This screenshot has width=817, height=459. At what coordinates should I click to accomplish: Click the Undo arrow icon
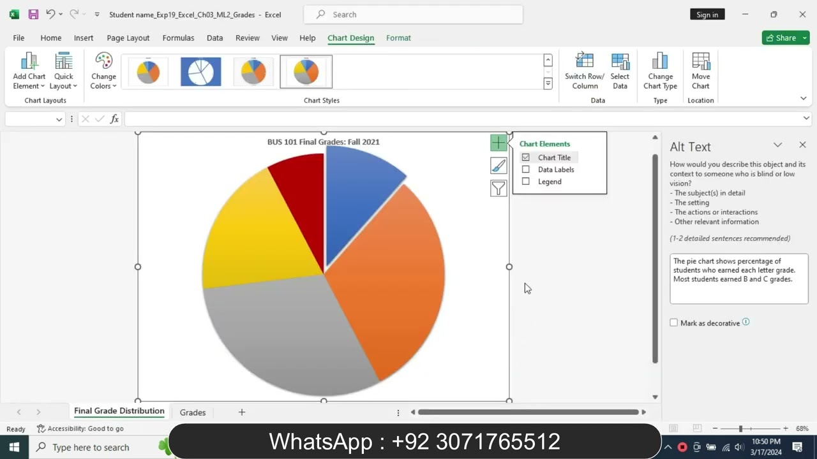click(x=50, y=14)
